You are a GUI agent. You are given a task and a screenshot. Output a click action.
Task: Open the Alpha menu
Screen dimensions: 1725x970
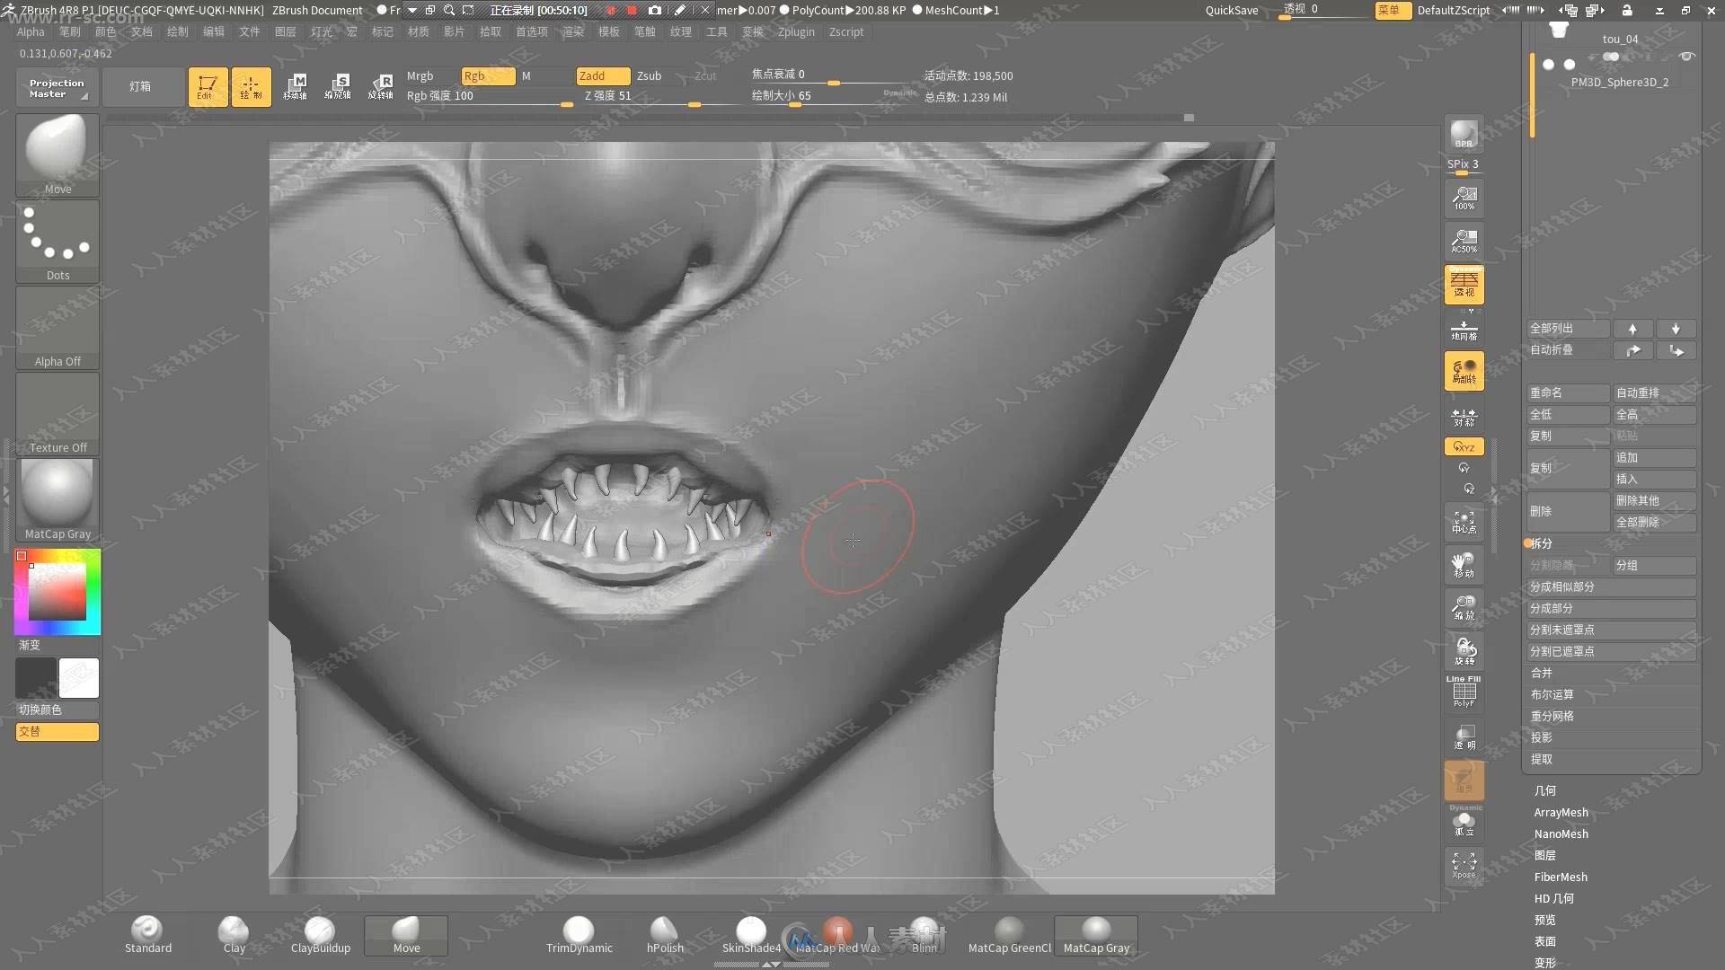[x=31, y=31]
